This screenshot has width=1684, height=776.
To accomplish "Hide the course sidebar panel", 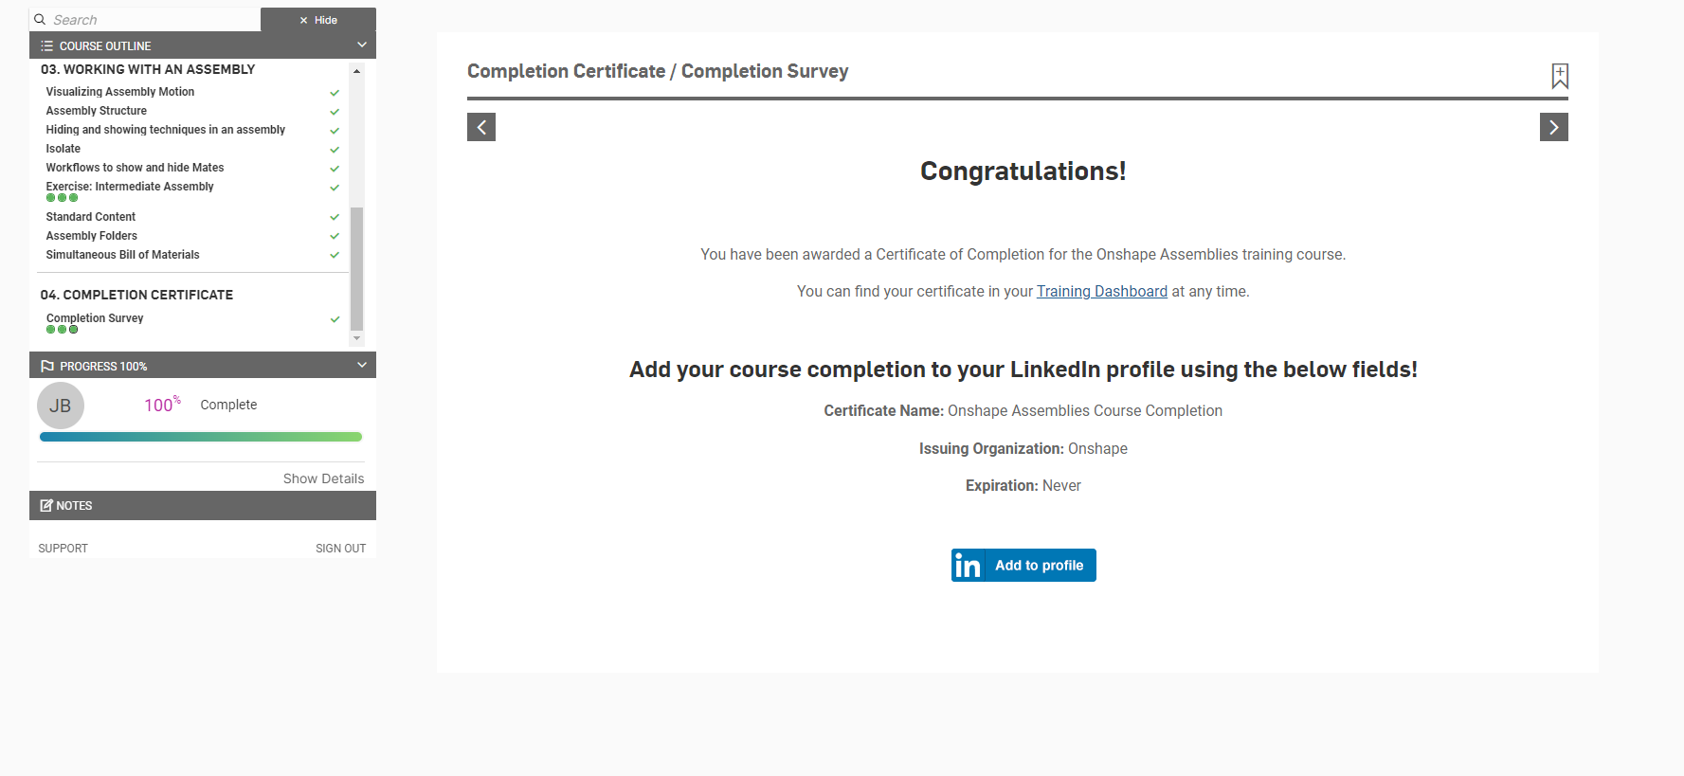I will coord(318,20).
